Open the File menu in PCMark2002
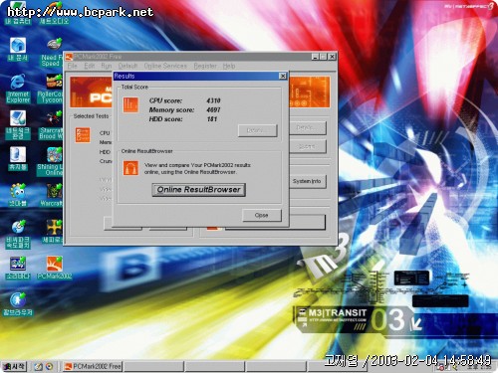This screenshot has width=498, height=373. tap(72, 66)
